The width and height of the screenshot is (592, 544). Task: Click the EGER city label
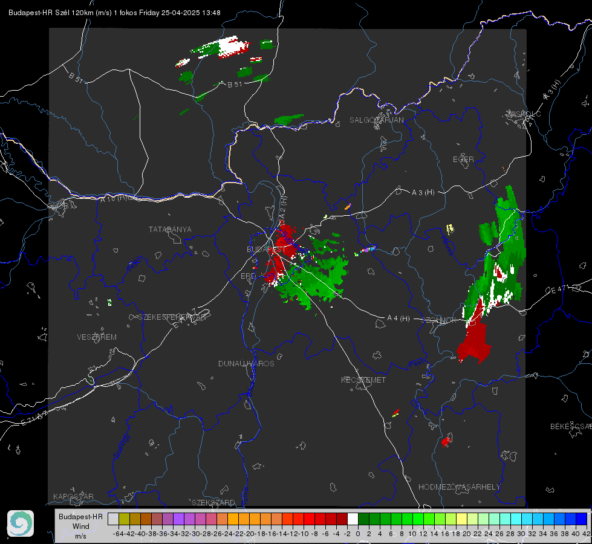(x=463, y=160)
